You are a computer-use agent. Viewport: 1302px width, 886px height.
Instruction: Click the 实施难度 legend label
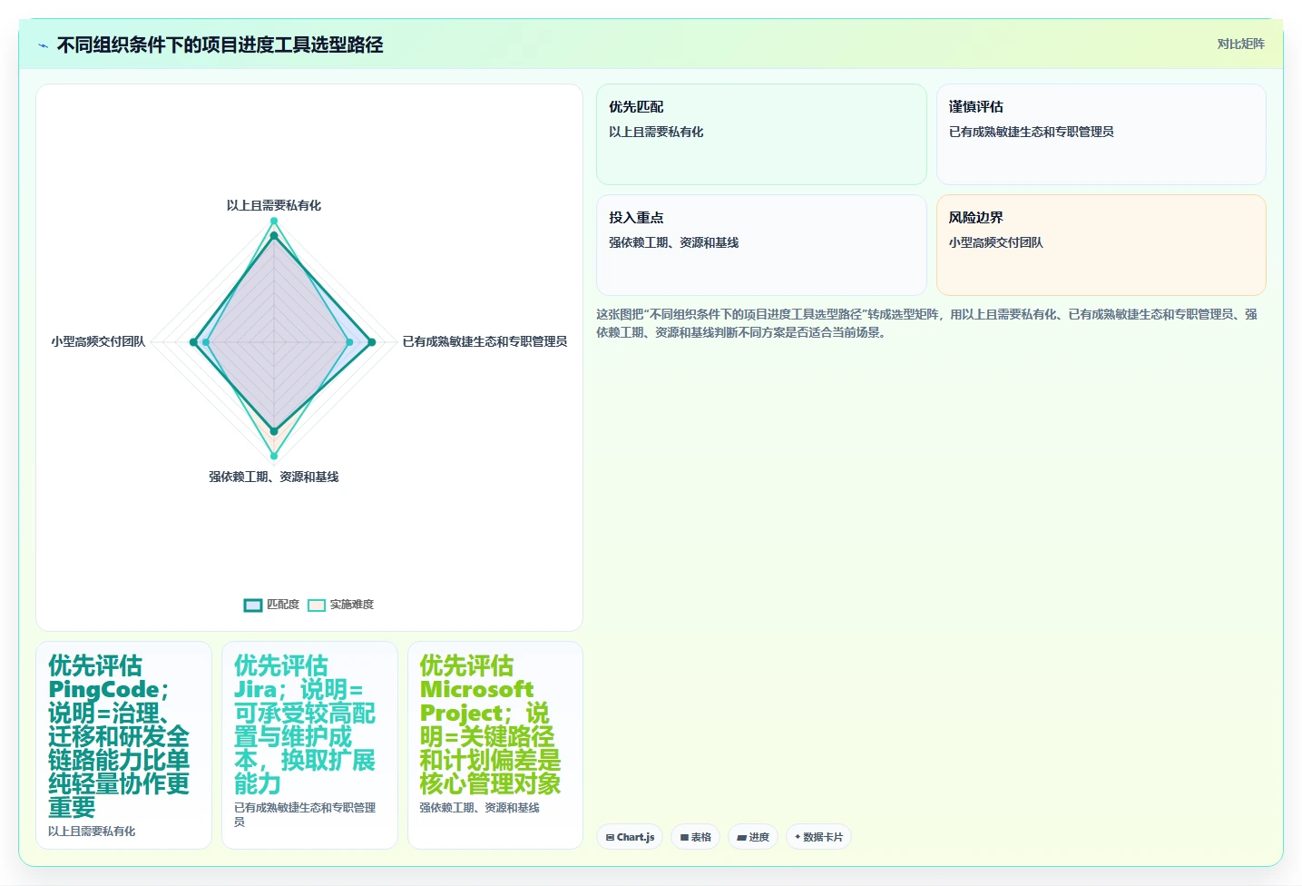pyautogui.click(x=352, y=605)
